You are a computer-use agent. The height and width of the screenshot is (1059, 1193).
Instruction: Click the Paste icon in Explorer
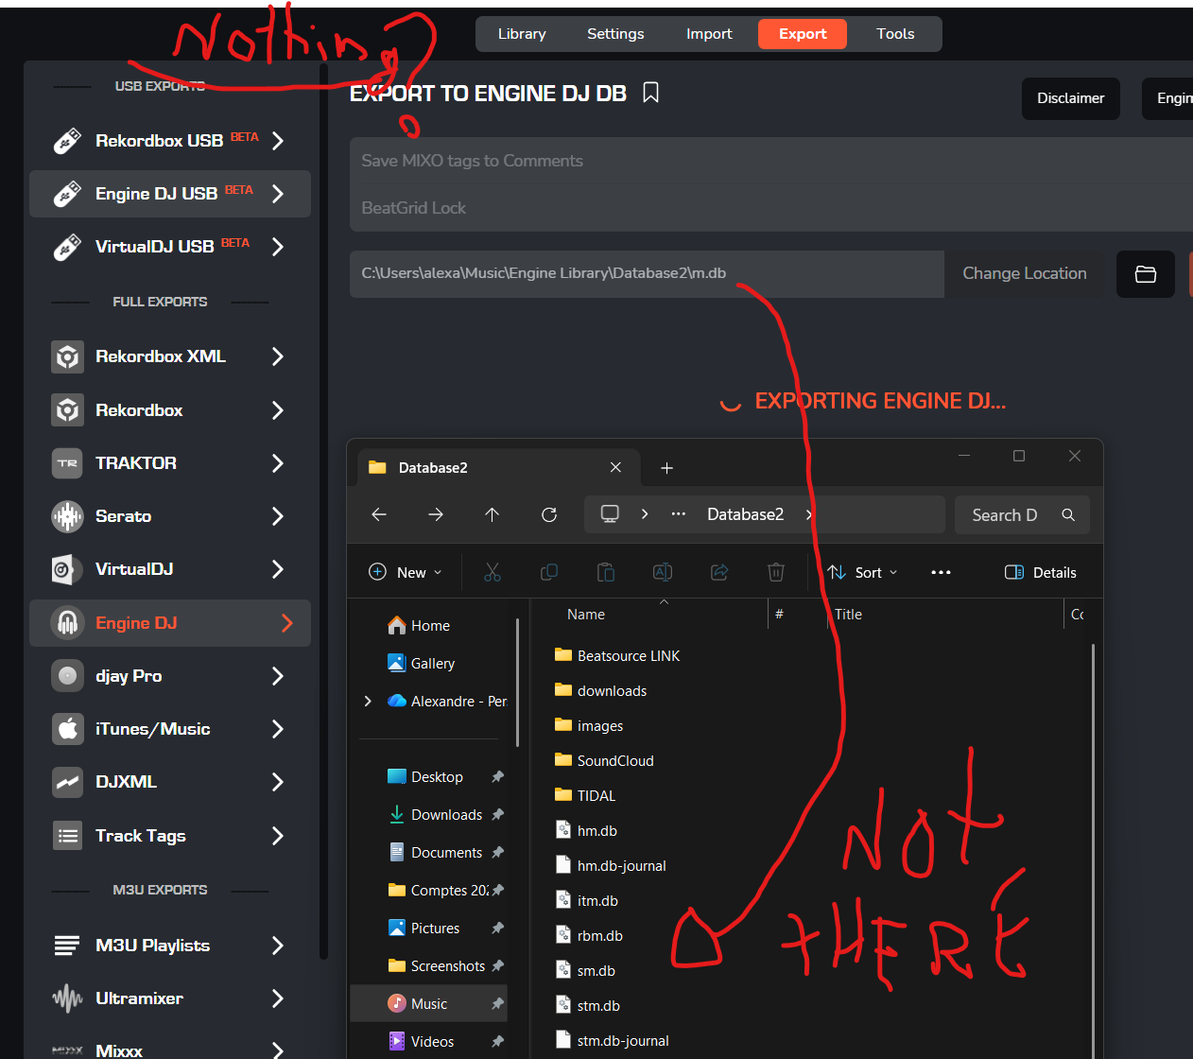pyautogui.click(x=606, y=572)
